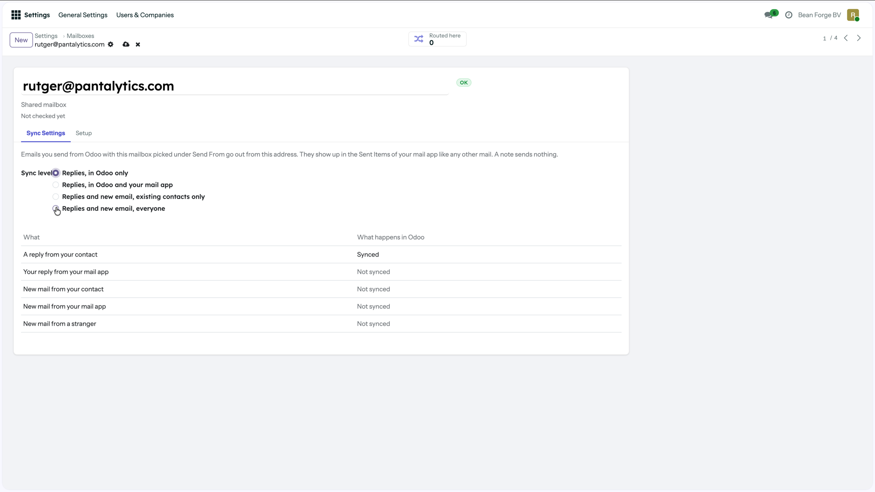Image resolution: width=875 pixels, height=492 pixels.
Task: Select 'Replies, in Odoo only' radio
Action: (x=56, y=173)
